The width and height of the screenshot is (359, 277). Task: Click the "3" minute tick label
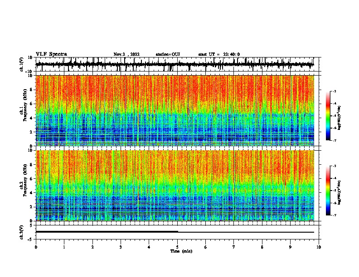pyautogui.click(x=121, y=247)
